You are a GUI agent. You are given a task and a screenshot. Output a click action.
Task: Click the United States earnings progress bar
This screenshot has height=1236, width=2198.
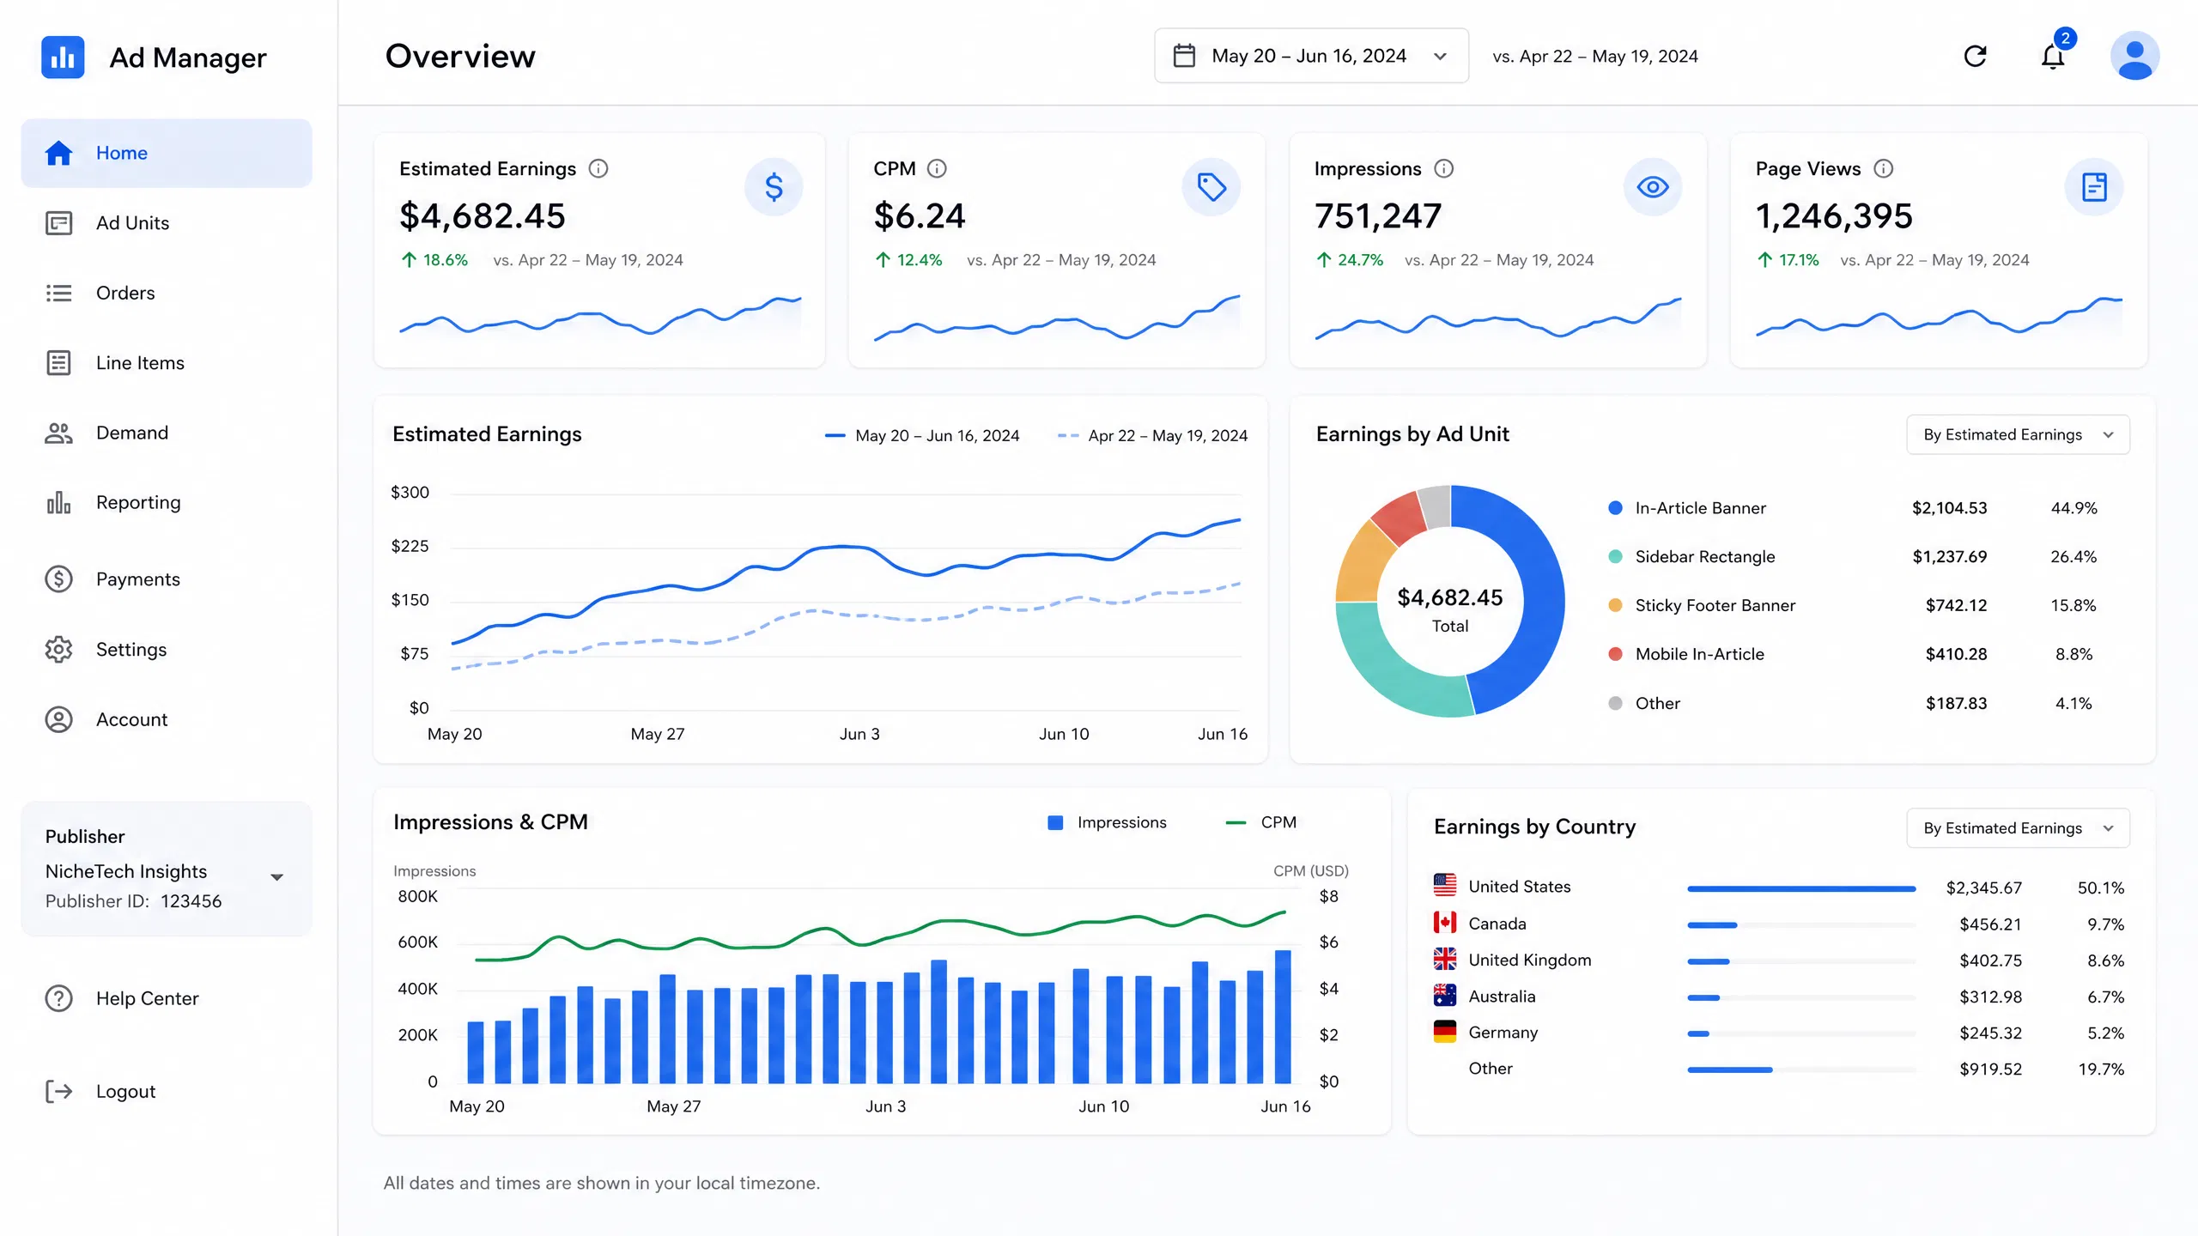pos(1801,888)
